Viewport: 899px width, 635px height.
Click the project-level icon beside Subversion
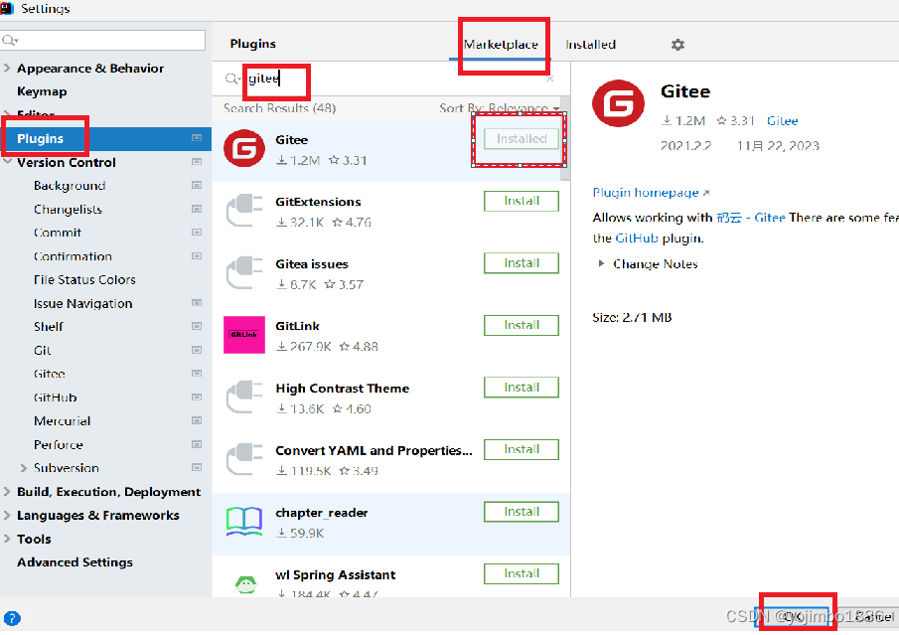[197, 467]
